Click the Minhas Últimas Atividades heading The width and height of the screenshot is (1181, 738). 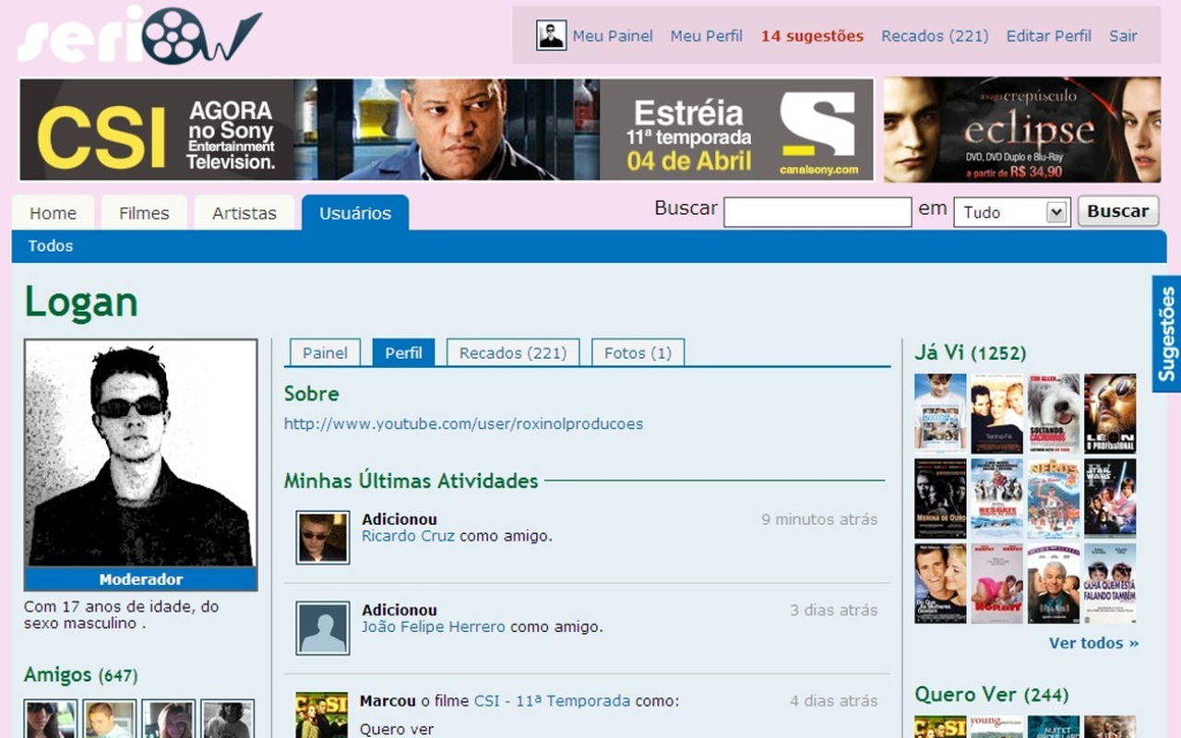point(412,481)
